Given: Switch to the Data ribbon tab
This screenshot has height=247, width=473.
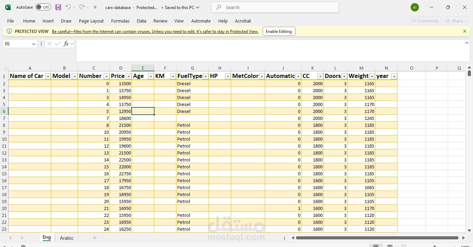Looking at the screenshot, I should (x=141, y=21).
